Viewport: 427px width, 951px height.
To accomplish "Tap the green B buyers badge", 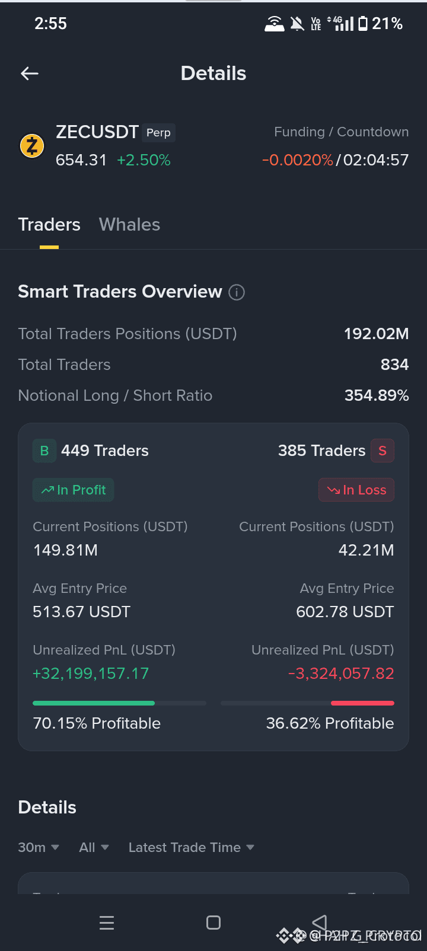I will coord(44,451).
